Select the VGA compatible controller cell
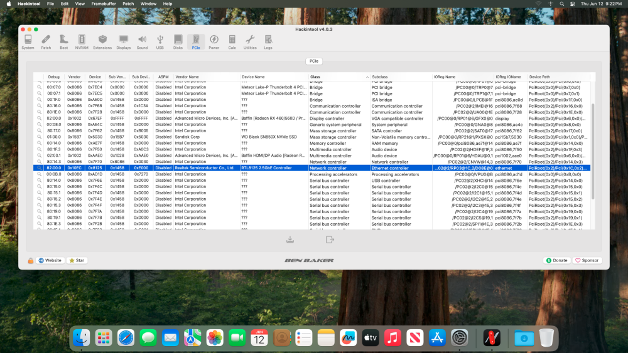The image size is (628, 353). tap(401, 119)
